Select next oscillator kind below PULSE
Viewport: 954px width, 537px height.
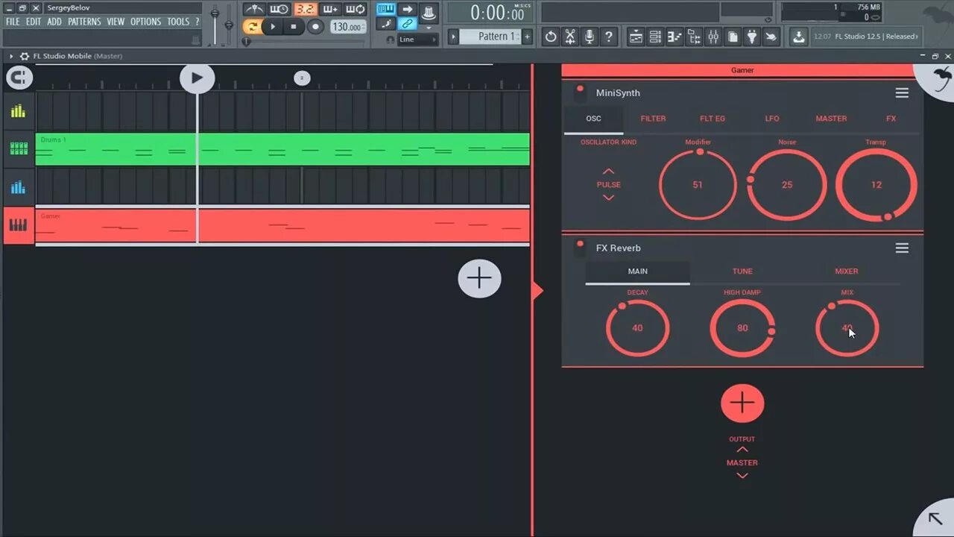coord(608,198)
